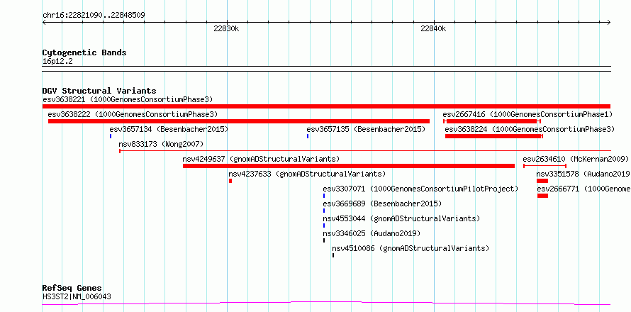The height and width of the screenshot is (312, 631).
Task: Open esv3307071 PilotProject variant label
Action: point(420,189)
